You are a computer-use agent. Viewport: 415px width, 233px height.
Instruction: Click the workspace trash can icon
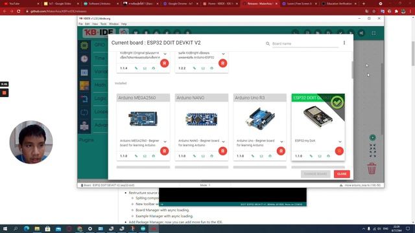pyautogui.click(x=372, y=168)
